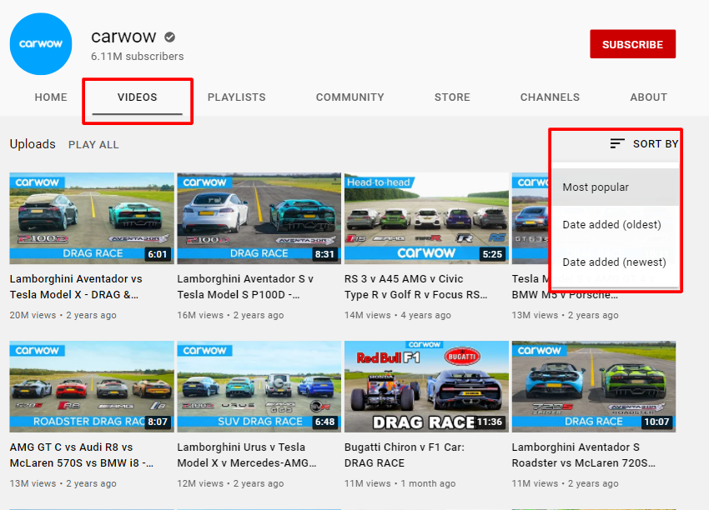Click the 8:07 duration badge
709x510 pixels.
point(158,422)
